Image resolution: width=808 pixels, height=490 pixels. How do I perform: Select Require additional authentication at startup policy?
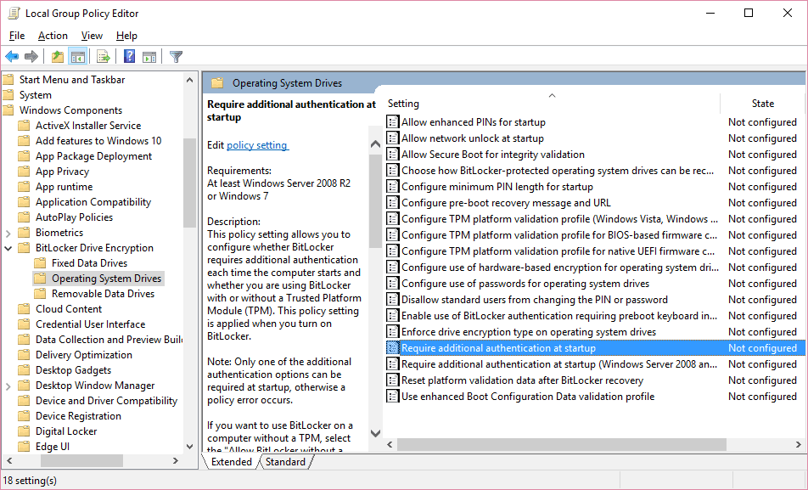coord(595,347)
